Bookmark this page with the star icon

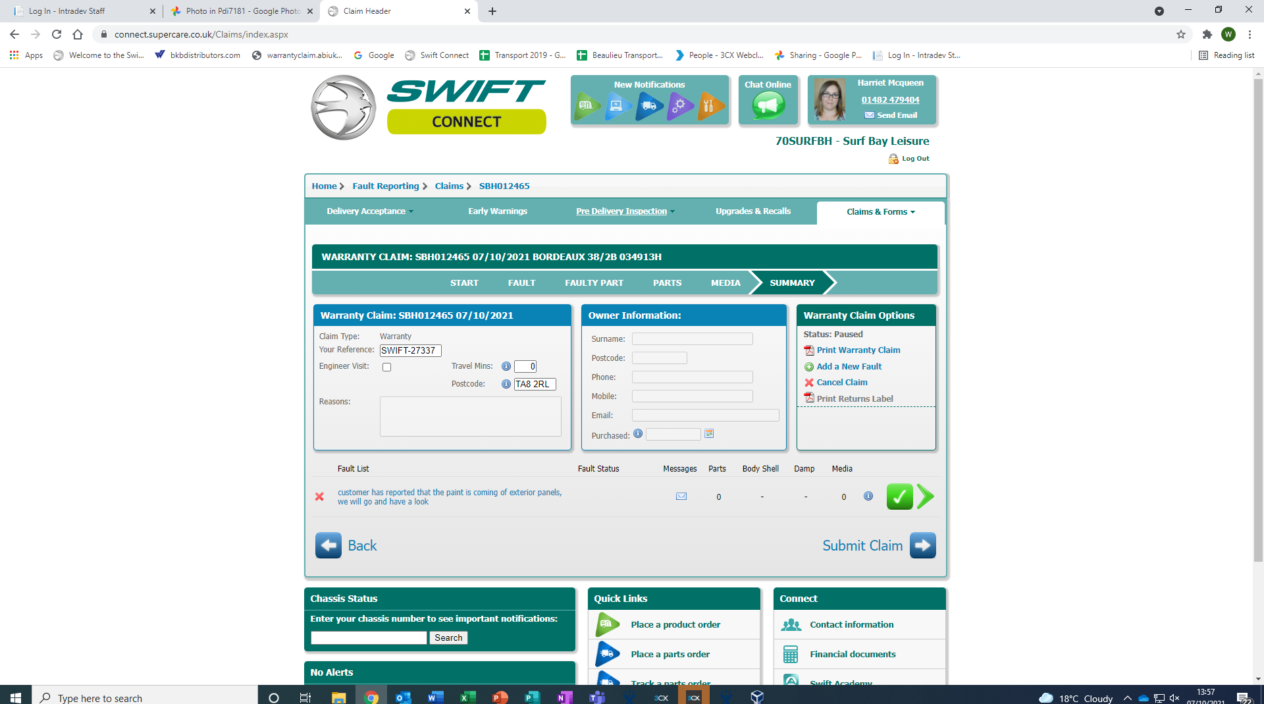tap(1181, 34)
